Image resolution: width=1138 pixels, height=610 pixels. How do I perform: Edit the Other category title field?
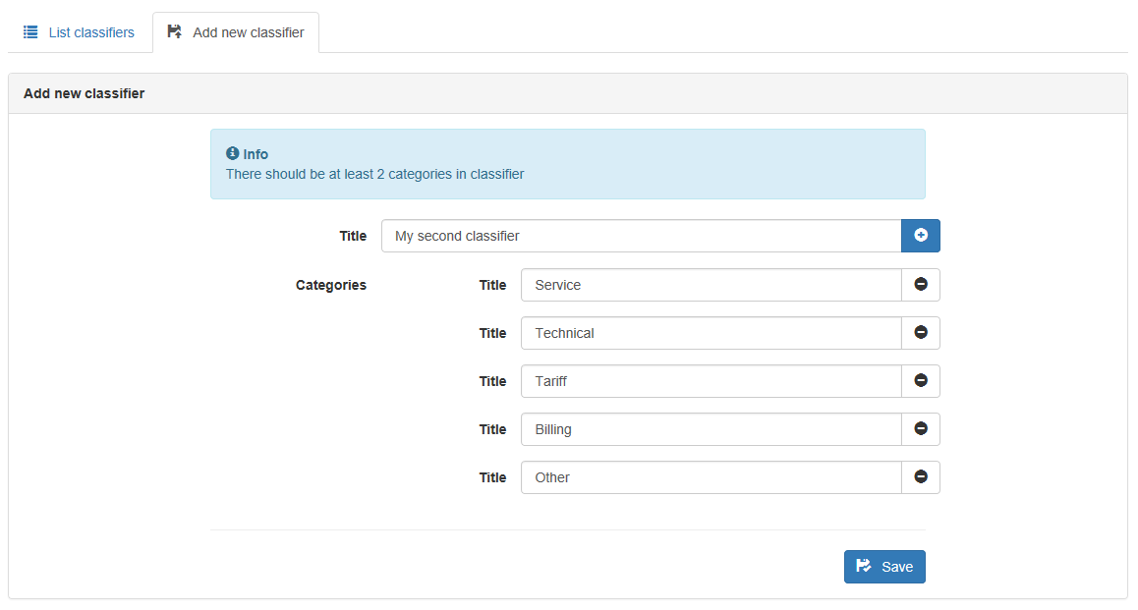(711, 477)
